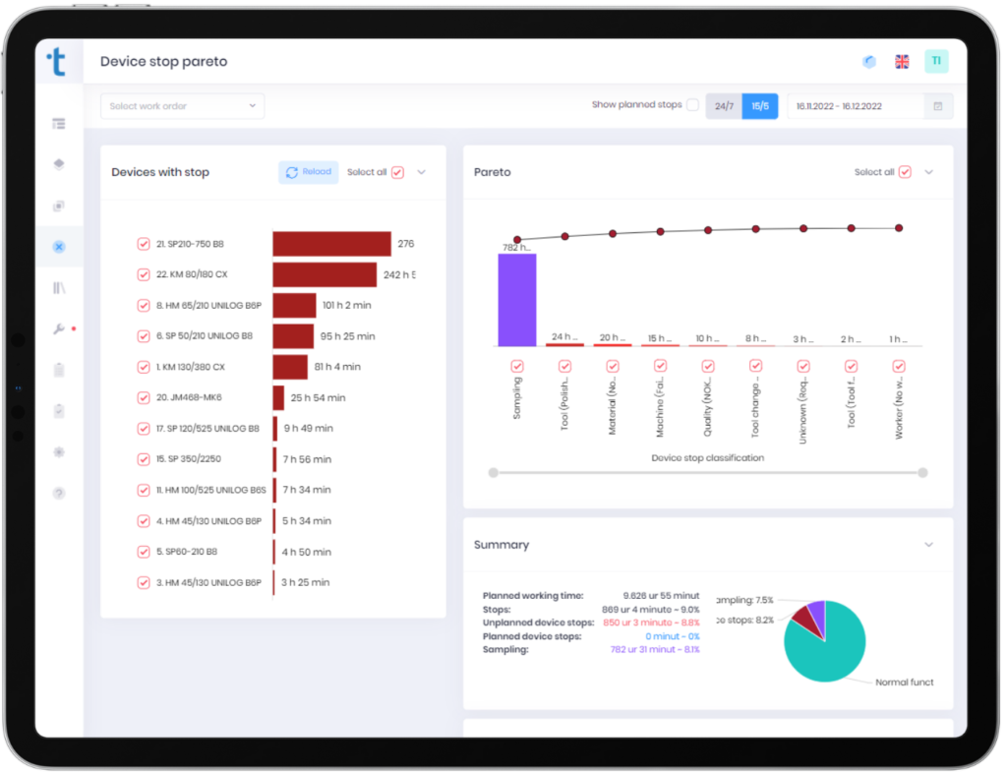This screenshot has width=1007, height=772.
Task: Switch to the 24/7 time mode
Action: click(x=724, y=106)
